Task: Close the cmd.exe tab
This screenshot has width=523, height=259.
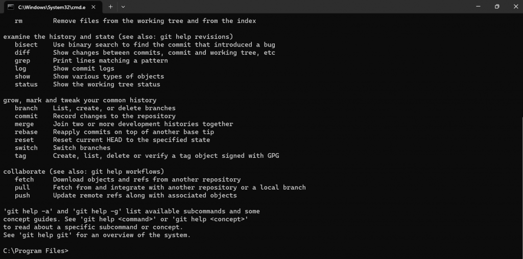Action: coord(93,7)
